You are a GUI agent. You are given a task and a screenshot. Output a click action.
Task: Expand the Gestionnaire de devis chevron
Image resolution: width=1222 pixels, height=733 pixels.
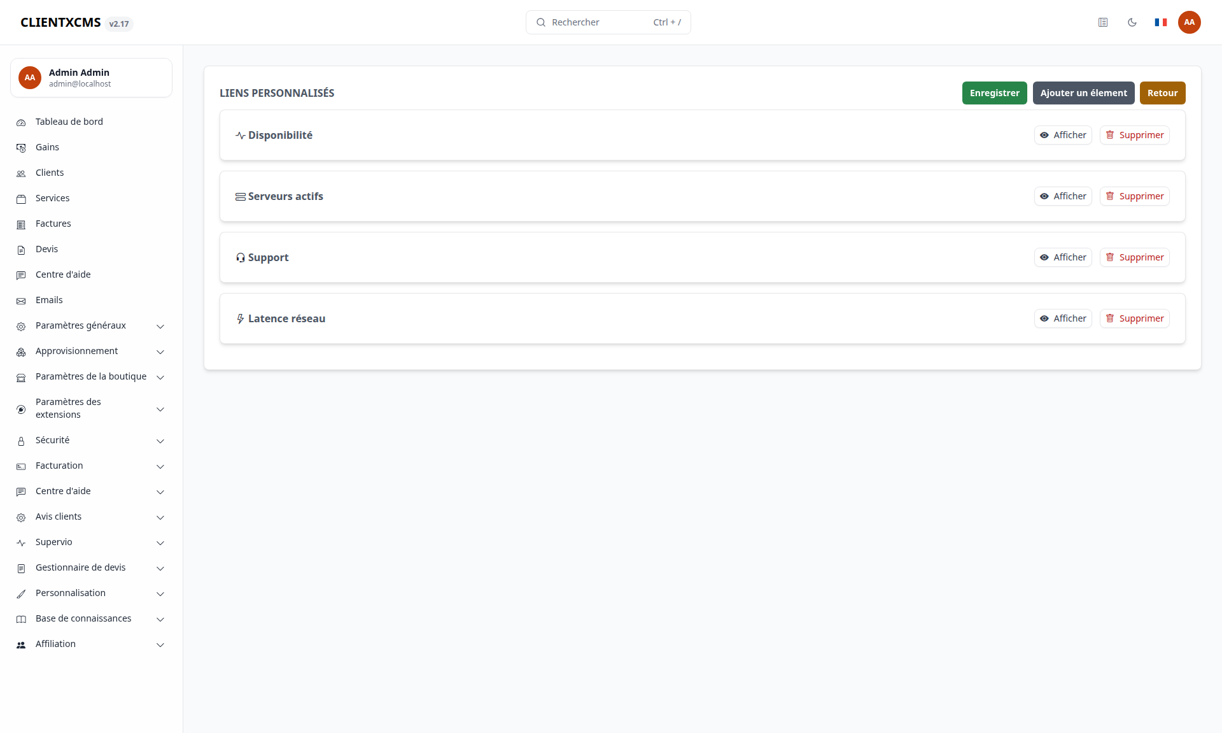coord(160,568)
